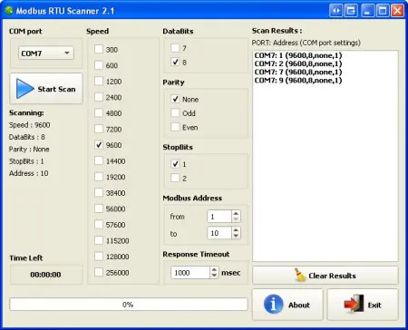Enable 56000 baud scanning

[99, 209]
